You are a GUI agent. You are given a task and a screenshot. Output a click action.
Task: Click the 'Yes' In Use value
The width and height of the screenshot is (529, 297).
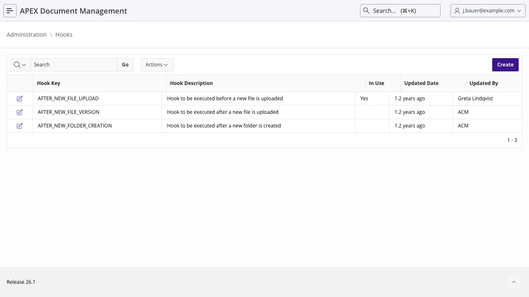364,99
